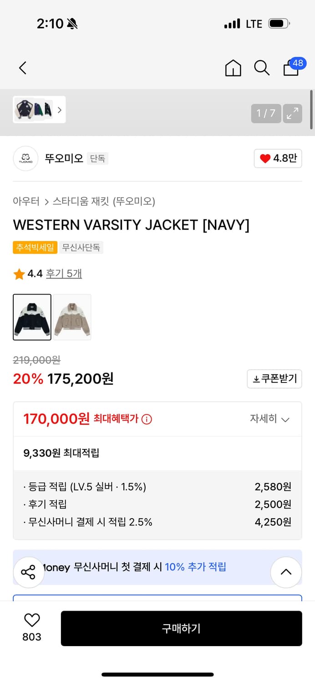
Task: Open info icon beside 최대혜택가
Action: (x=147, y=419)
